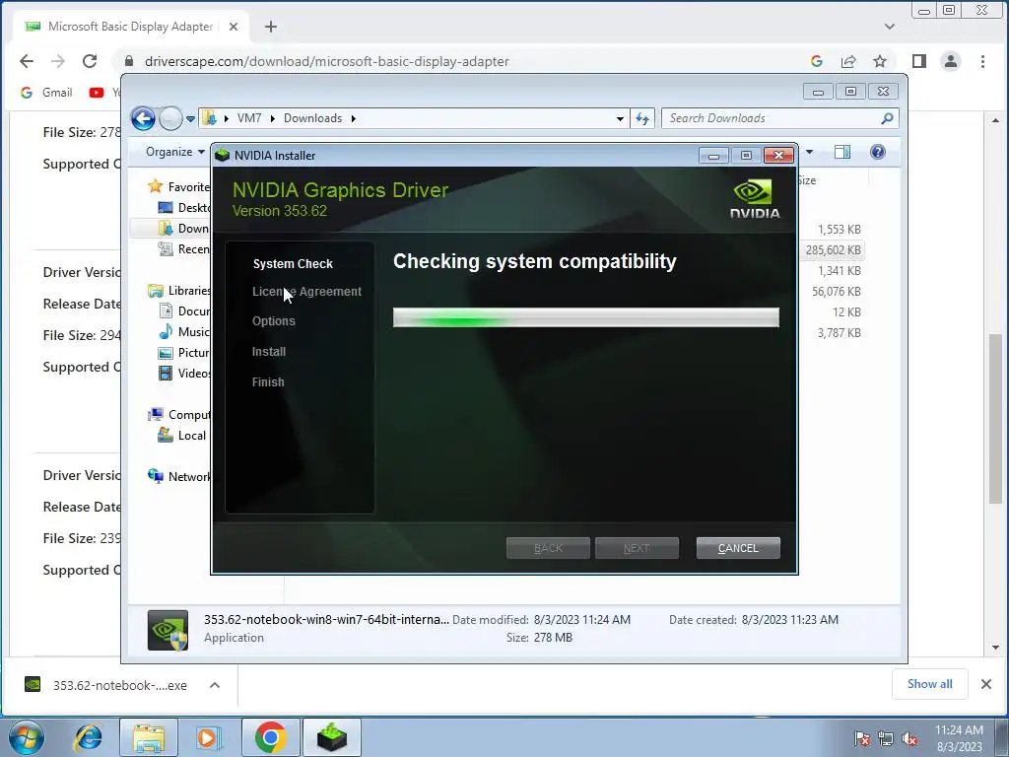This screenshot has width=1009, height=757.
Task: Open Chrome three-dot menu
Action: point(982,61)
